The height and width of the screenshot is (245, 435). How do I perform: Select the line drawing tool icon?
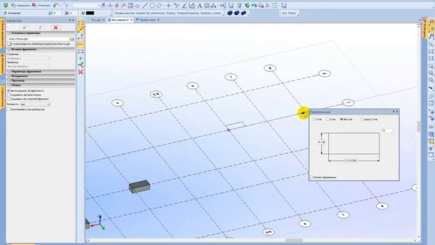(x=145, y=5)
